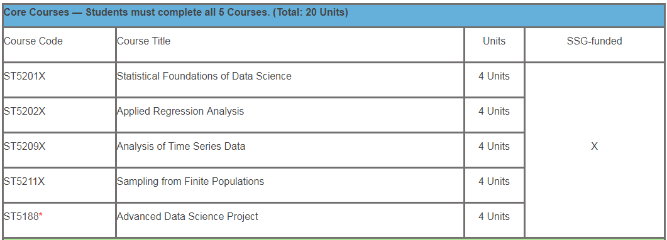The width and height of the screenshot is (667, 240).
Task: Click the ST5209X course code
Action: (25, 146)
